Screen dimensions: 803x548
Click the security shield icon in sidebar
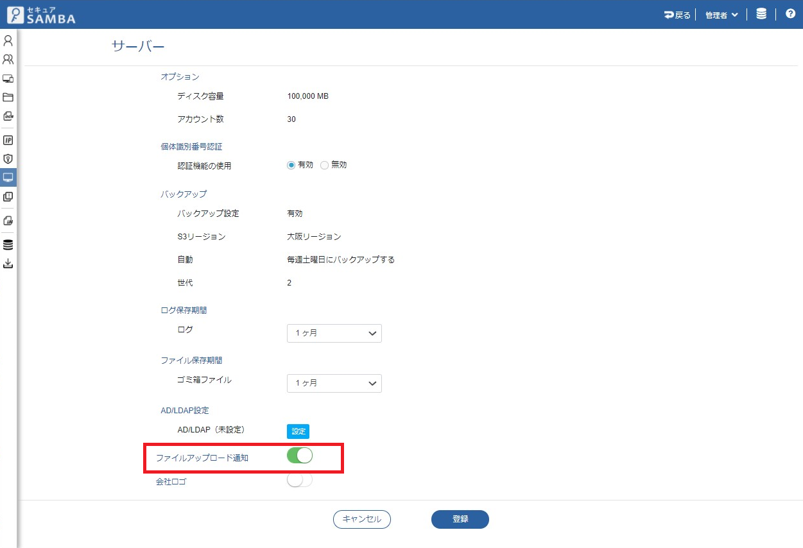tap(8, 158)
